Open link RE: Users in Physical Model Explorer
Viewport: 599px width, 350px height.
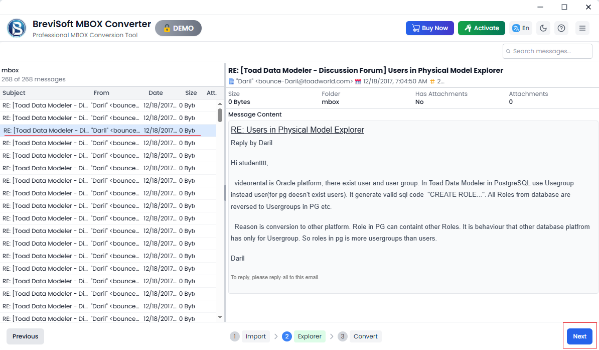pyautogui.click(x=297, y=130)
